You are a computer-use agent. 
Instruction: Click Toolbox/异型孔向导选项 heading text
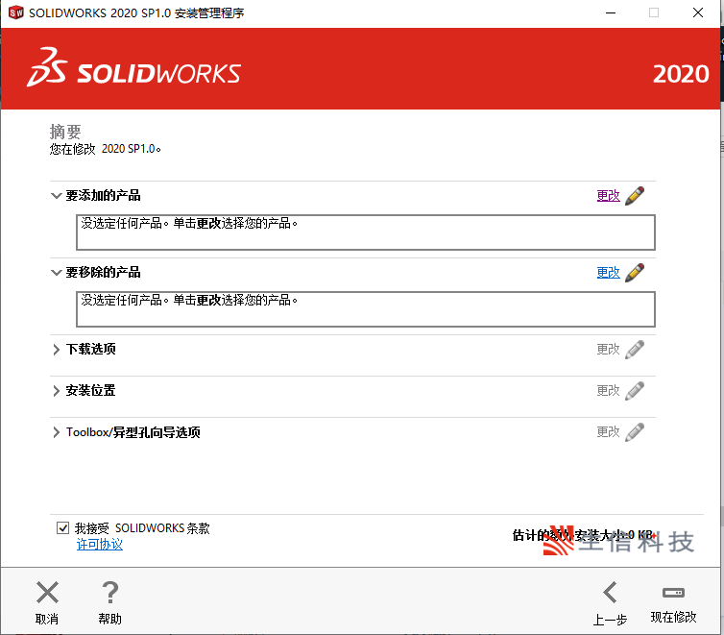pos(133,432)
